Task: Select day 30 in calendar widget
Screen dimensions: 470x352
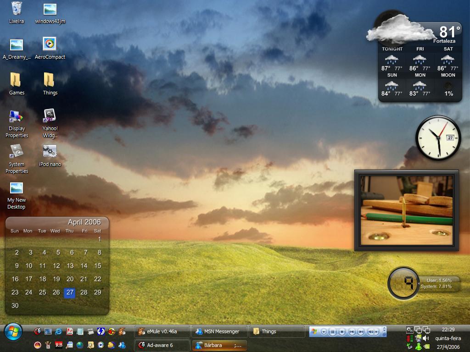Action: 15,306
